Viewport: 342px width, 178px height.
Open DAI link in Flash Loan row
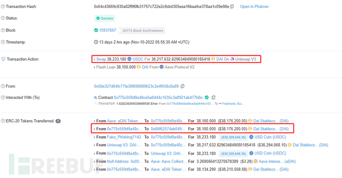point(145,67)
